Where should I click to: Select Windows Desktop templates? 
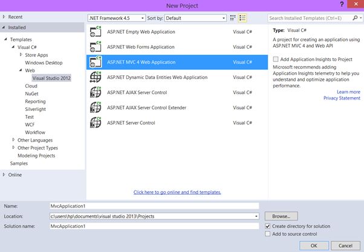point(44,63)
